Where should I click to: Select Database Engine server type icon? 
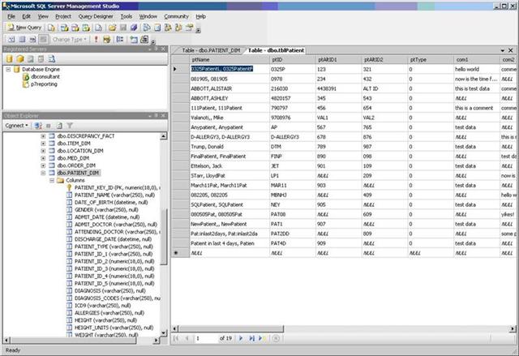point(9,59)
